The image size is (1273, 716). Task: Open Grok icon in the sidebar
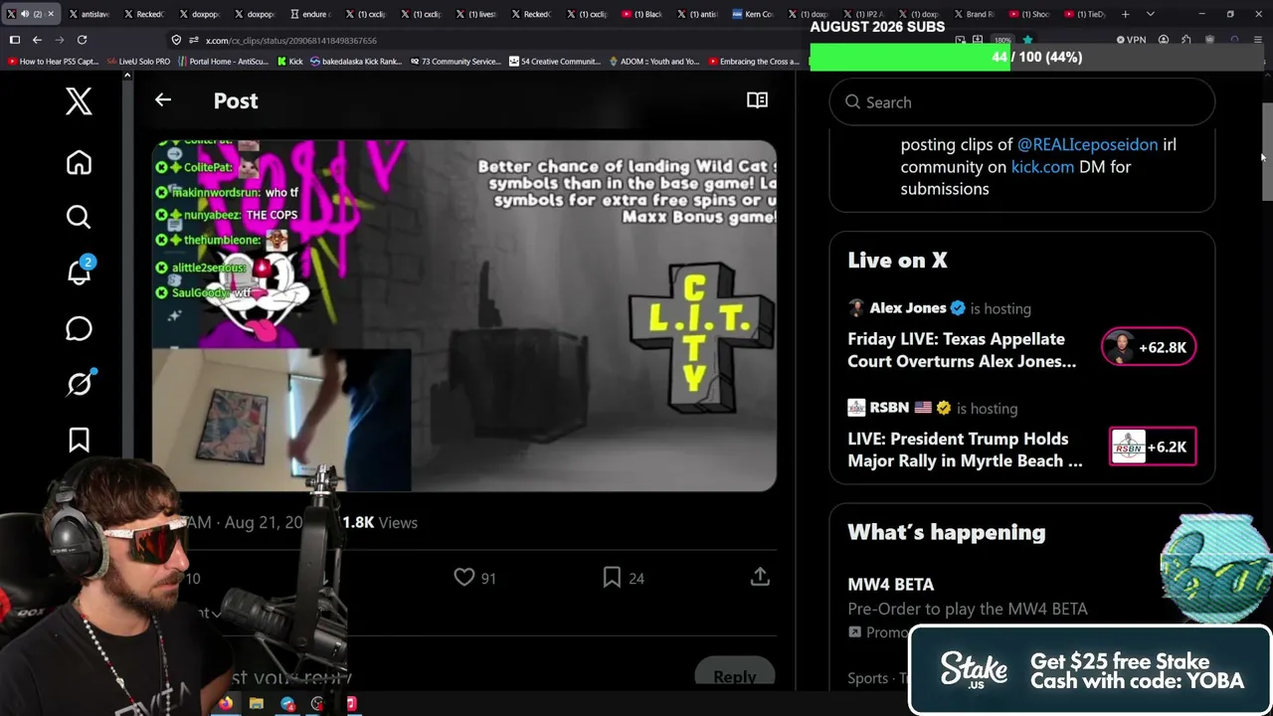[x=80, y=383]
